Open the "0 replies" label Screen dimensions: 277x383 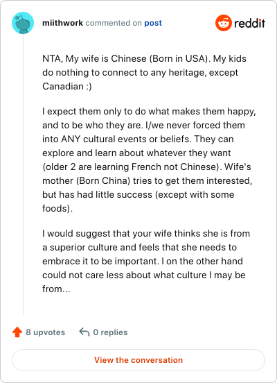coord(110,332)
